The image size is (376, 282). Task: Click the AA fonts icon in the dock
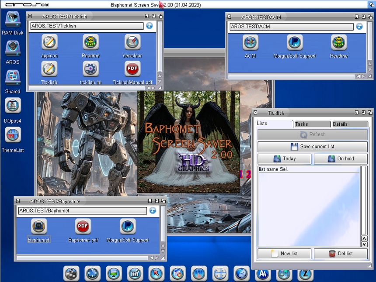click(262, 274)
